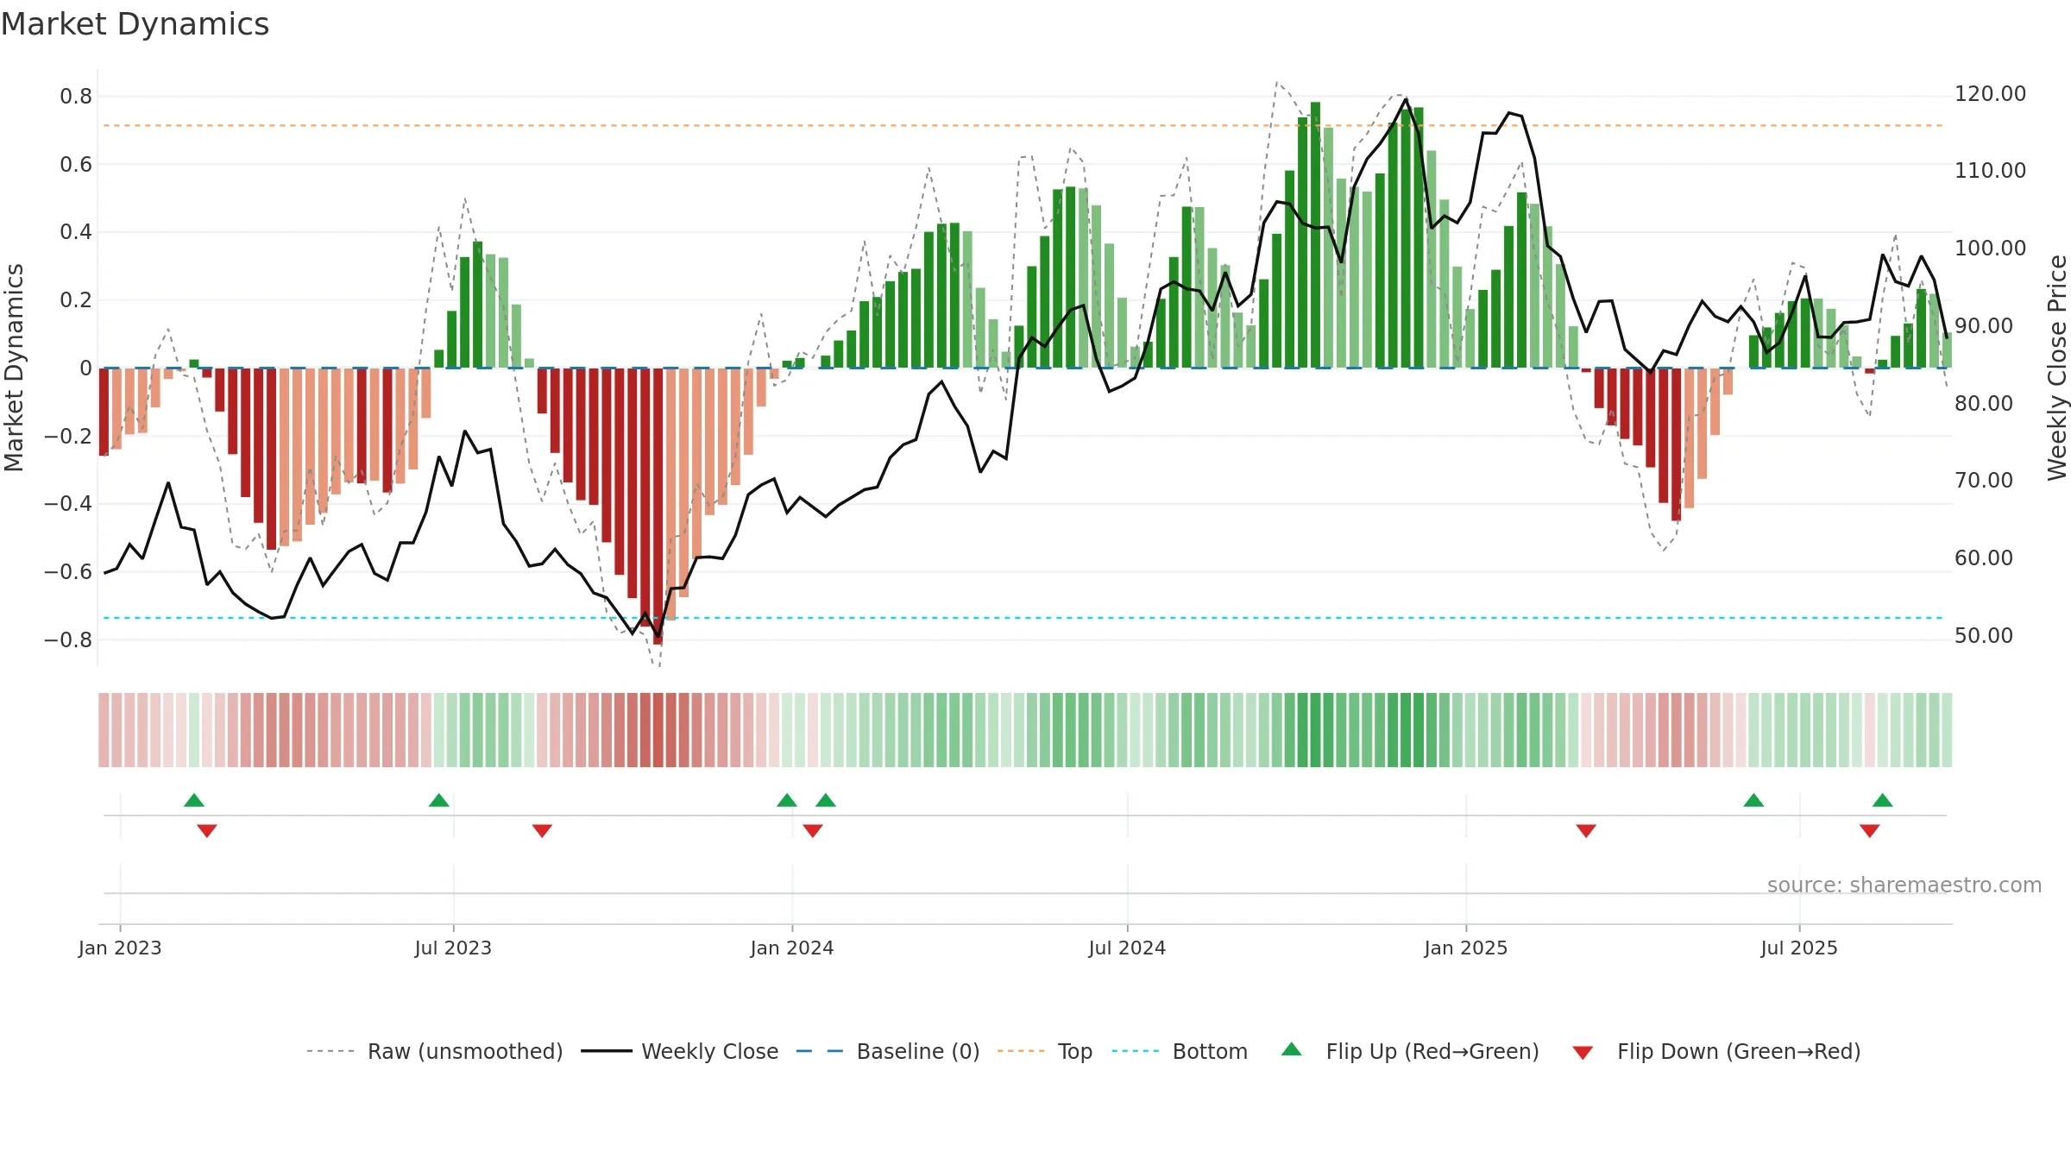Click the red Flip Down triangle in the legend
Viewport: 2071px width, 1165px height.
click(x=1583, y=1053)
